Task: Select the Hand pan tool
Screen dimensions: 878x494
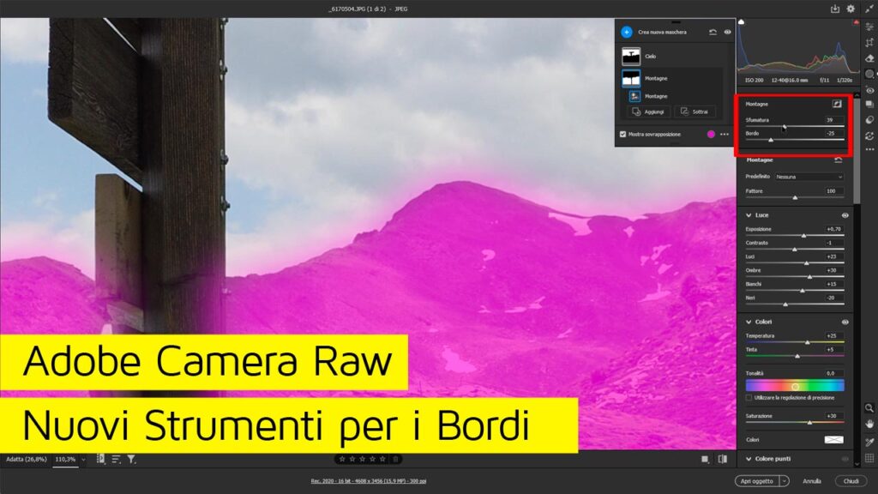Action: tap(869, 425)
